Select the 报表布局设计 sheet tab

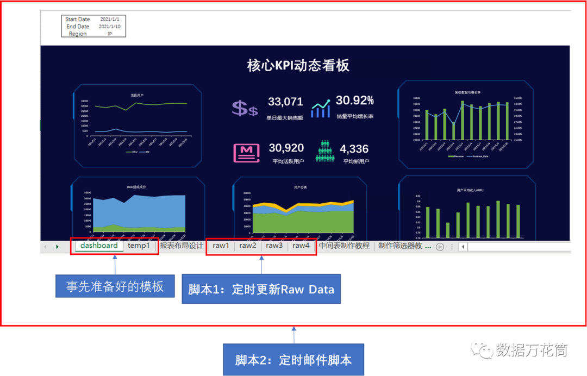pyautogui.click(x=181, y=246)
